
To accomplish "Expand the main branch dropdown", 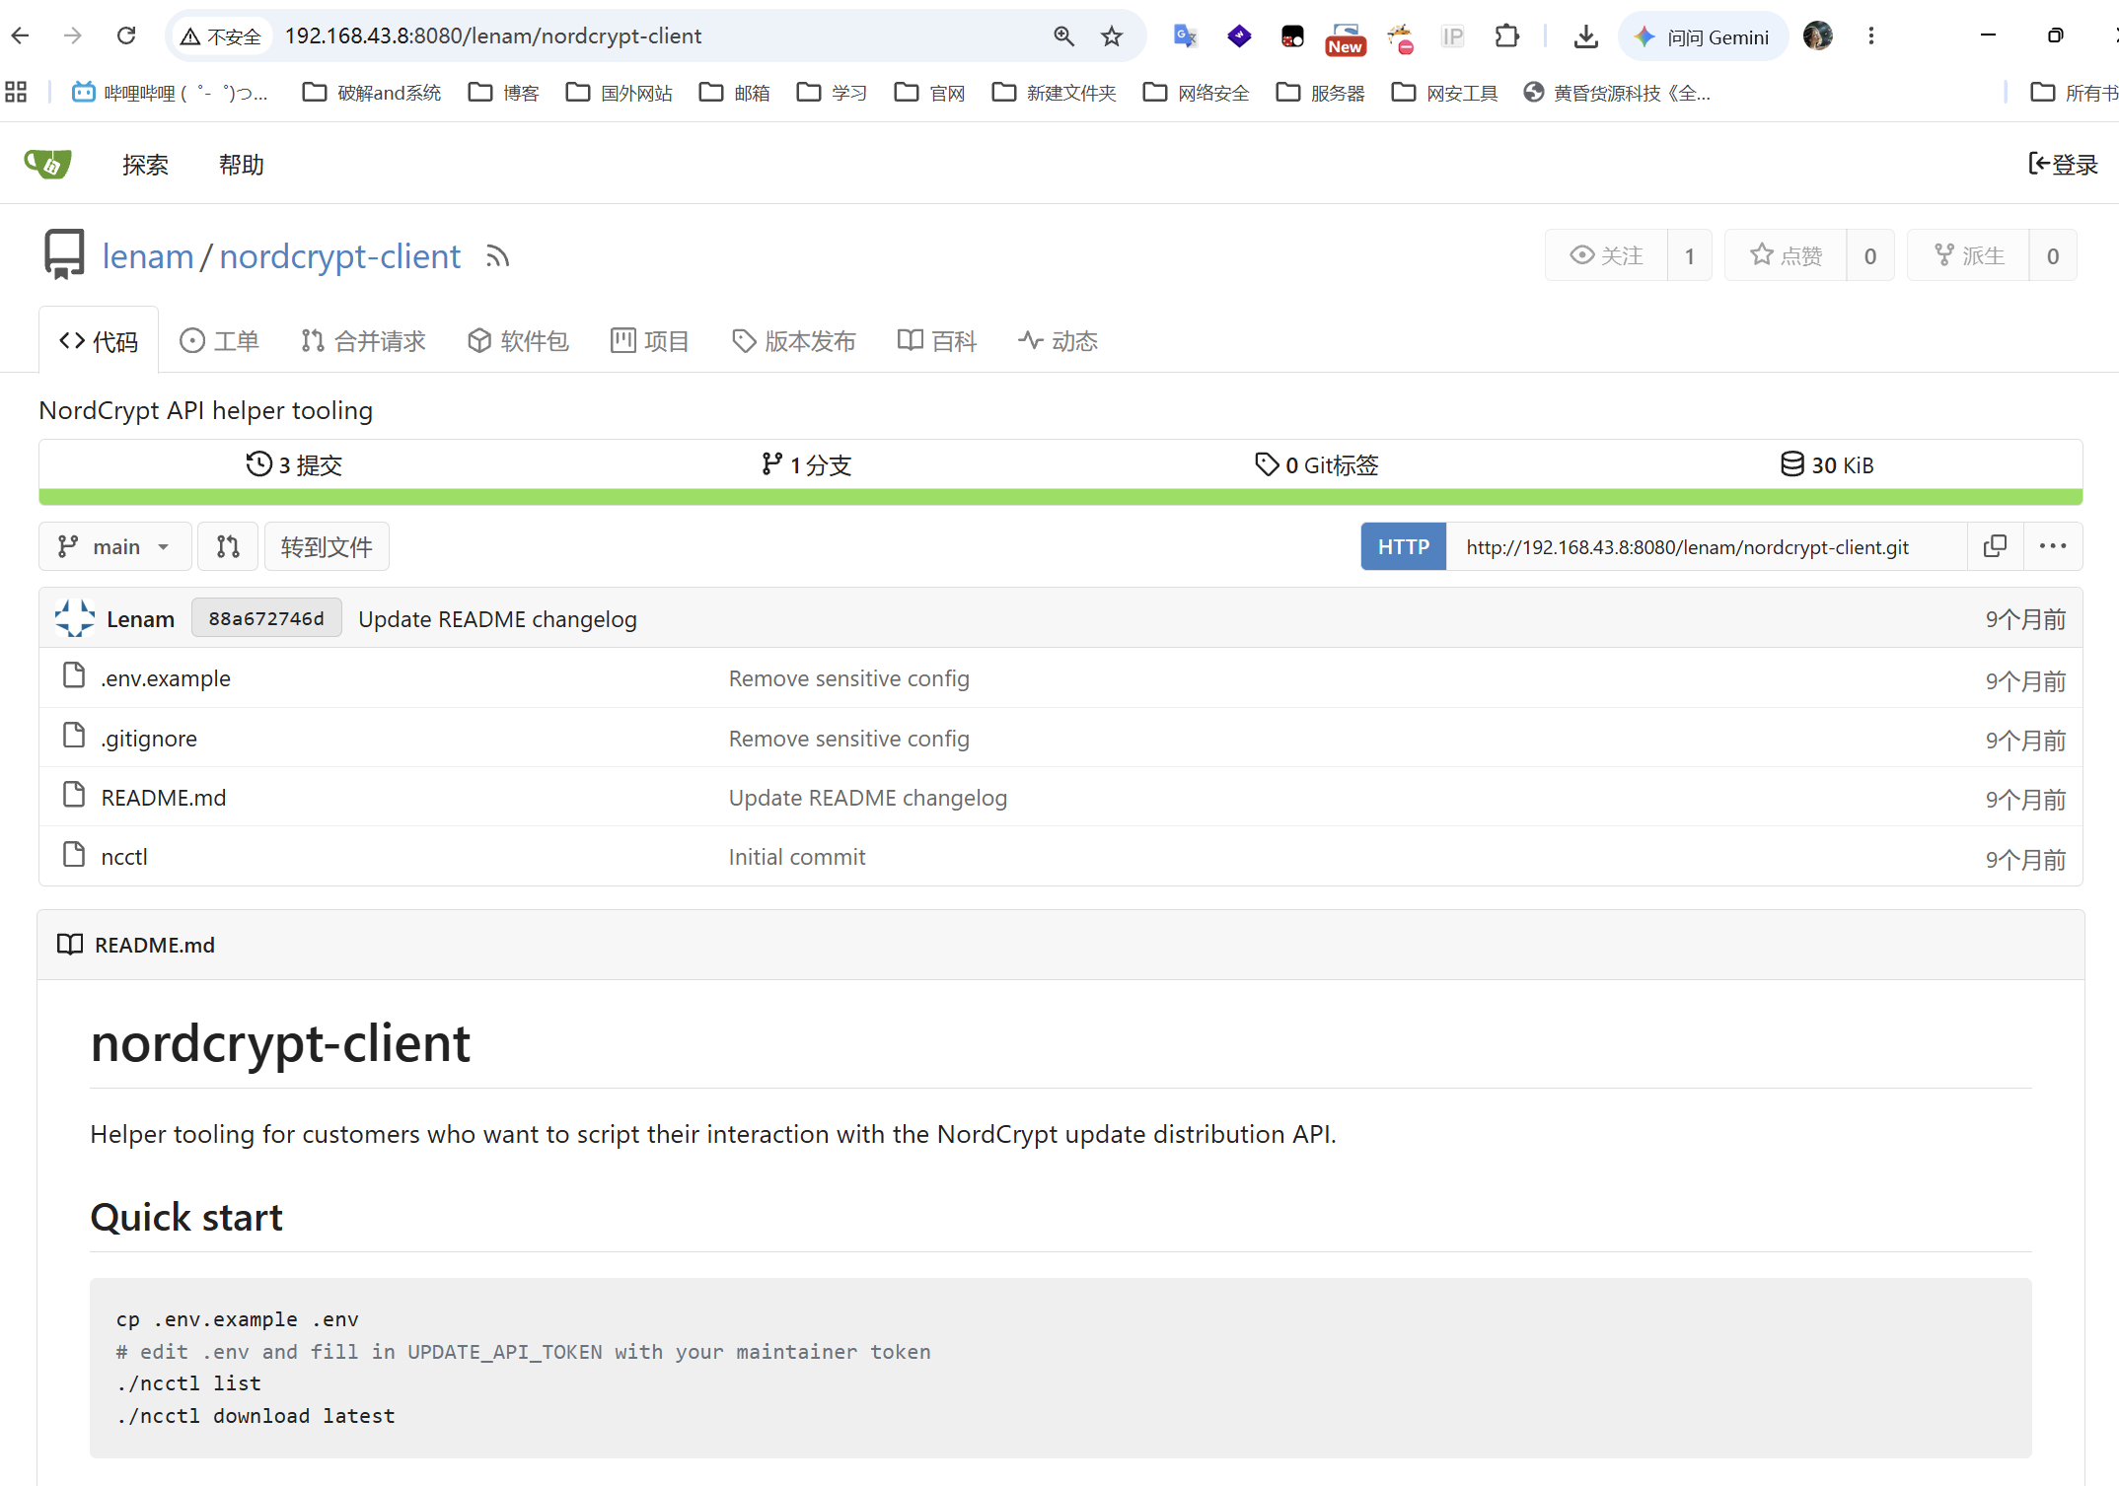I will tap(115, 546).
